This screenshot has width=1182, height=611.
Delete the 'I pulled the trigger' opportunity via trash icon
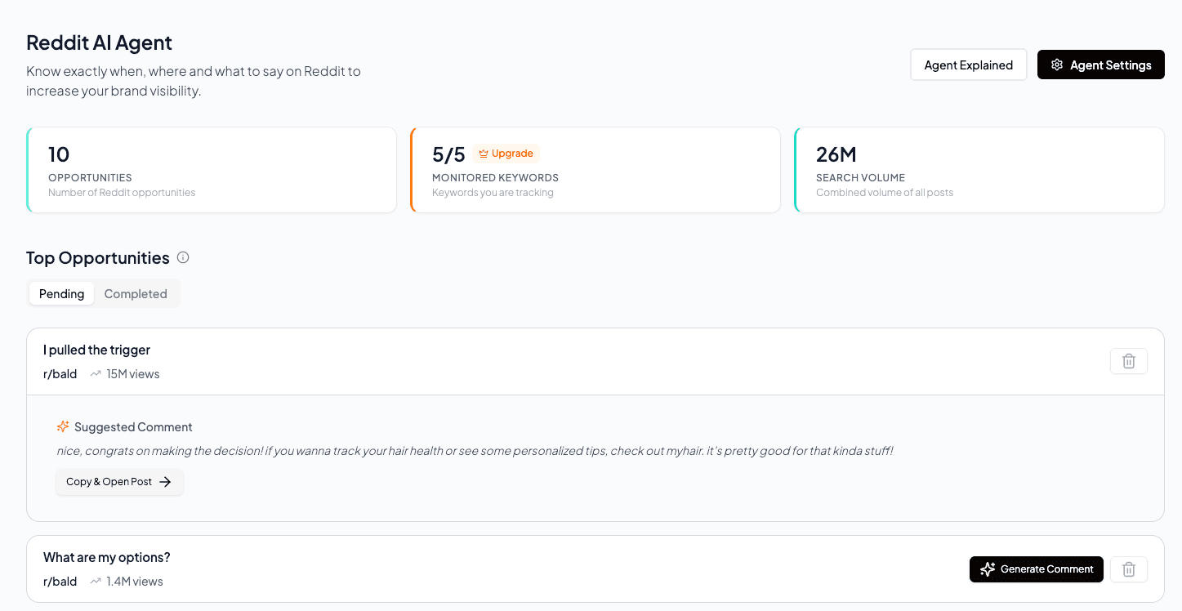coord(1128,360)
